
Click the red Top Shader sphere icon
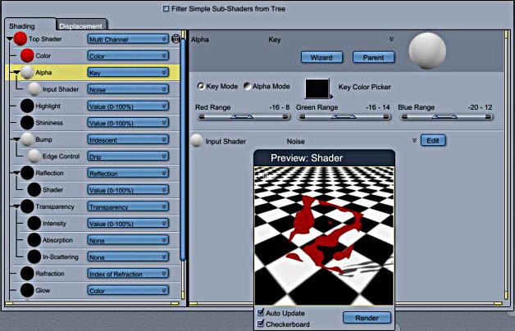tap(20, 39)
